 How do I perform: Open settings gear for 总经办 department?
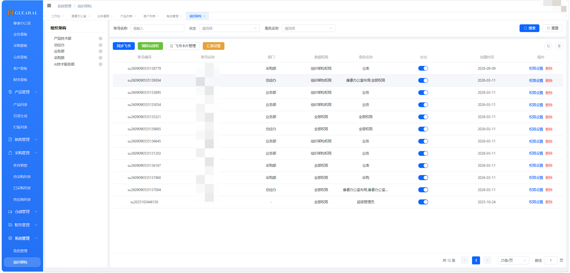tap(100, 45)
